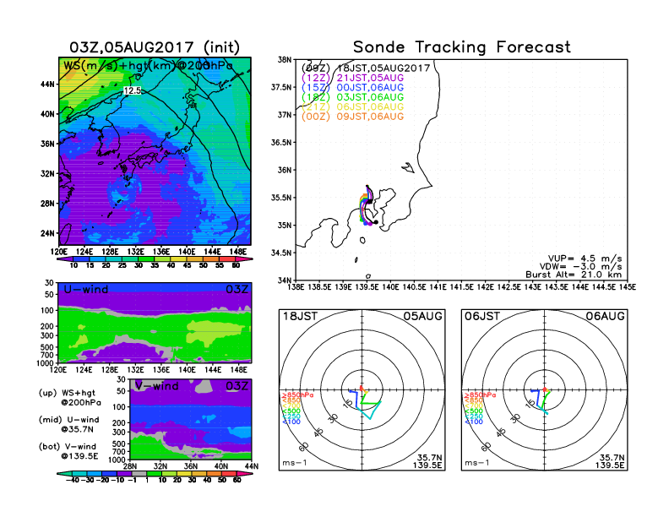Click the "141E" tracking map longitude label
The width and height of the screenshot is (669, 517).
point(438,287)
